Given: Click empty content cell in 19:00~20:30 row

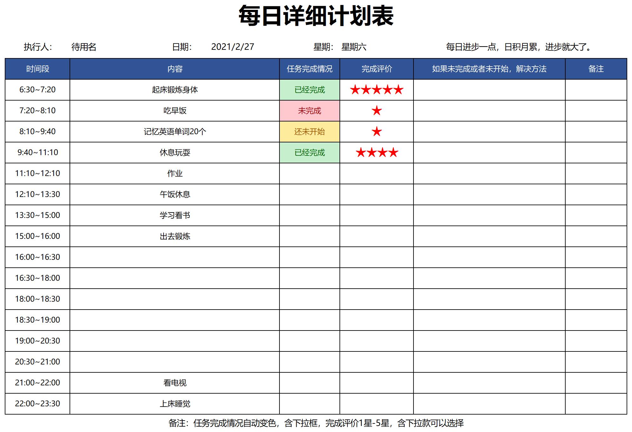Looking at the screenshot, I should click(x=175, y=341).
